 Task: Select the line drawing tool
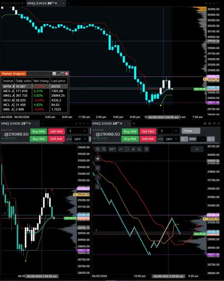click(x=98, y=178)
